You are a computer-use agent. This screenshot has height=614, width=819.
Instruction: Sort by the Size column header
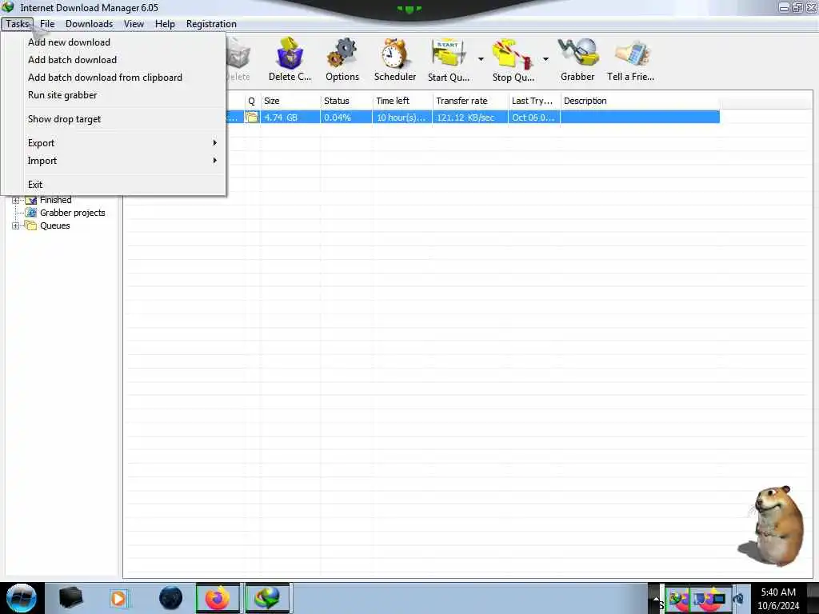pos(290,101)
